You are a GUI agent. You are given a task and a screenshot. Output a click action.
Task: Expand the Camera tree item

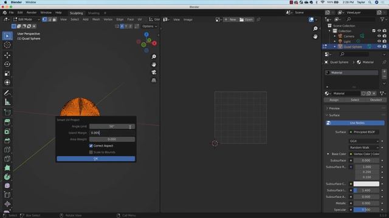pos(335,36)
